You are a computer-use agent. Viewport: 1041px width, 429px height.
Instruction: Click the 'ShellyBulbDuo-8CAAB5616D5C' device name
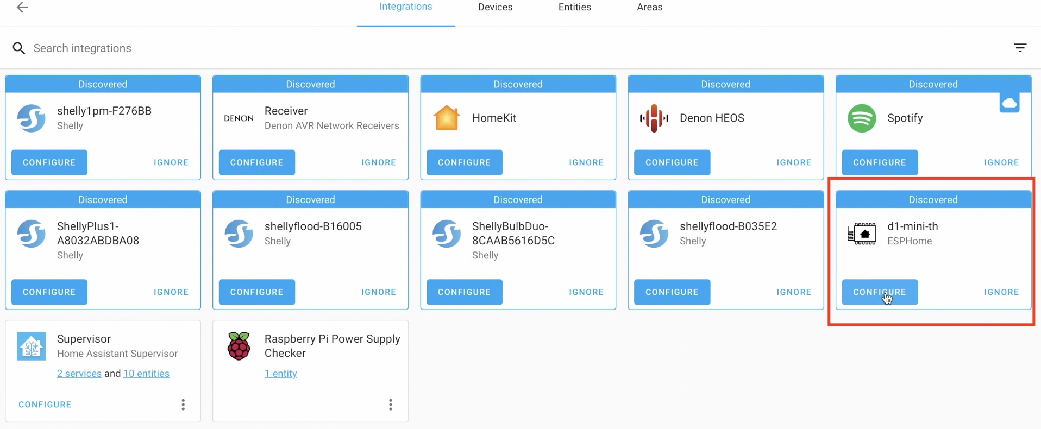[x=513, y=234]
